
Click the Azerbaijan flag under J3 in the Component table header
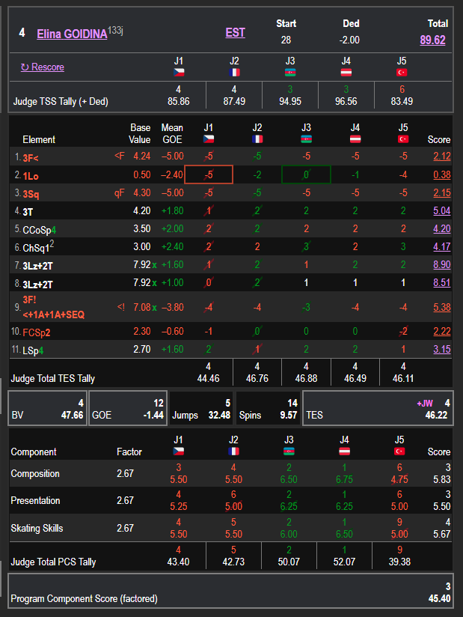click(x=288, y=452)
